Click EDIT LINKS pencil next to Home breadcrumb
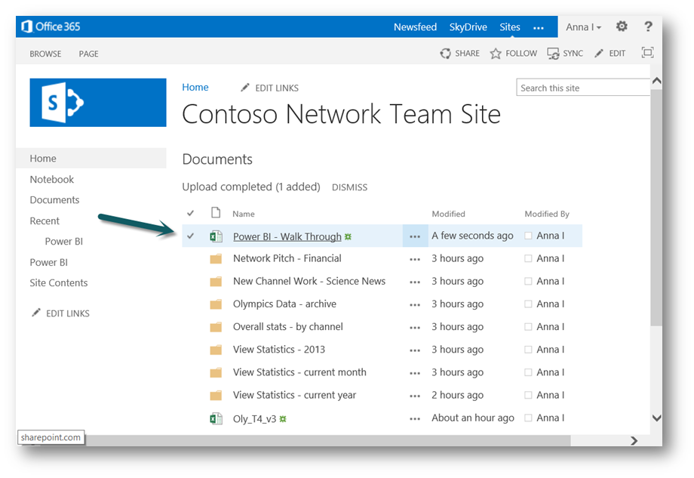The width and height of the screenshot is (694, 478). point(244,88)
